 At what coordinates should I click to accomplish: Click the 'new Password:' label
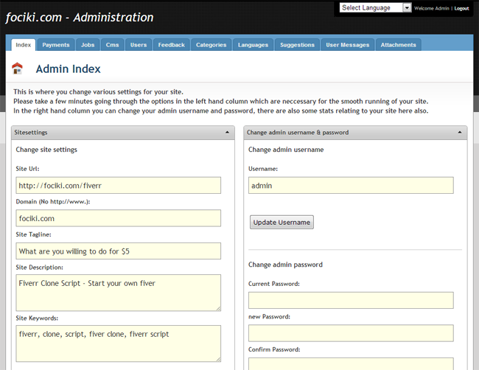pos(269,317)
